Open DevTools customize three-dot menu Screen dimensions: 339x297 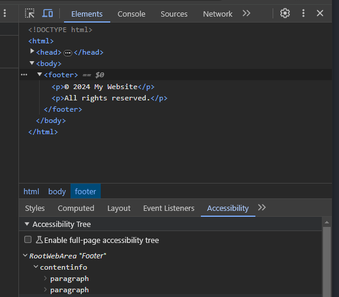tap(303, 13)
